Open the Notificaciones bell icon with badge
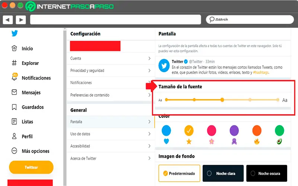Screen dimensions: 298x186 pos(15,77)
